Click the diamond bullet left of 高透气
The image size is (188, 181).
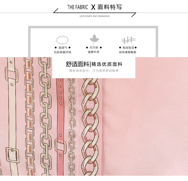pyautogui.click(x=55, y=48)
